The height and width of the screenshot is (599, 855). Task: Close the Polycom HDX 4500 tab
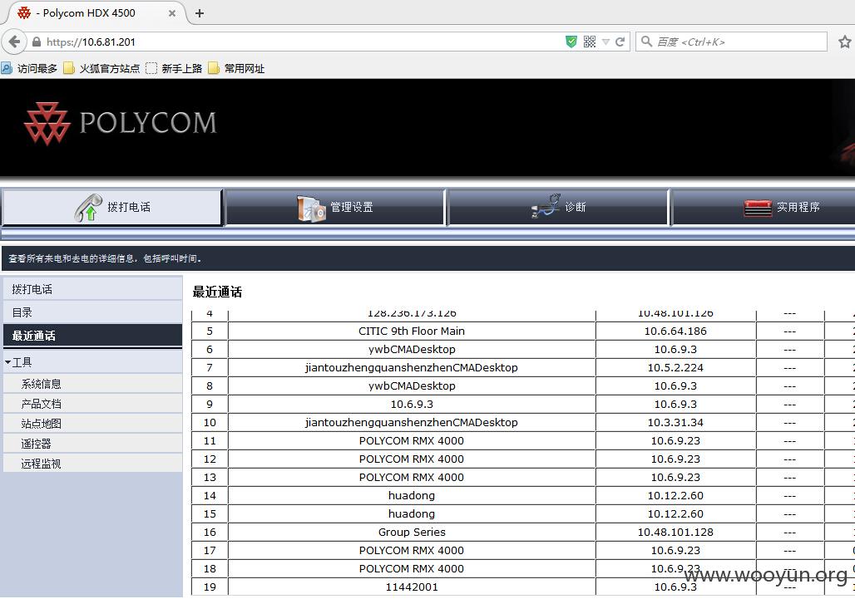coord(172,13)
